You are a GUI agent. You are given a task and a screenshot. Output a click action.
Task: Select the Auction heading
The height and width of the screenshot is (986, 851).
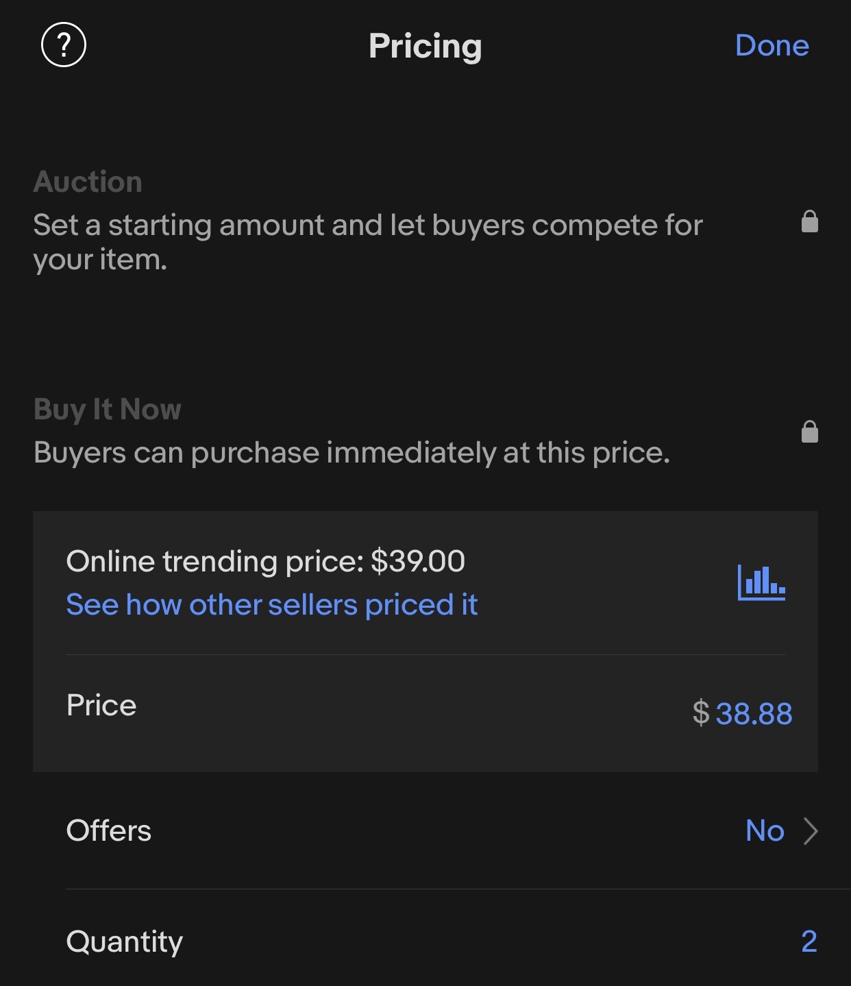point(88,182)
